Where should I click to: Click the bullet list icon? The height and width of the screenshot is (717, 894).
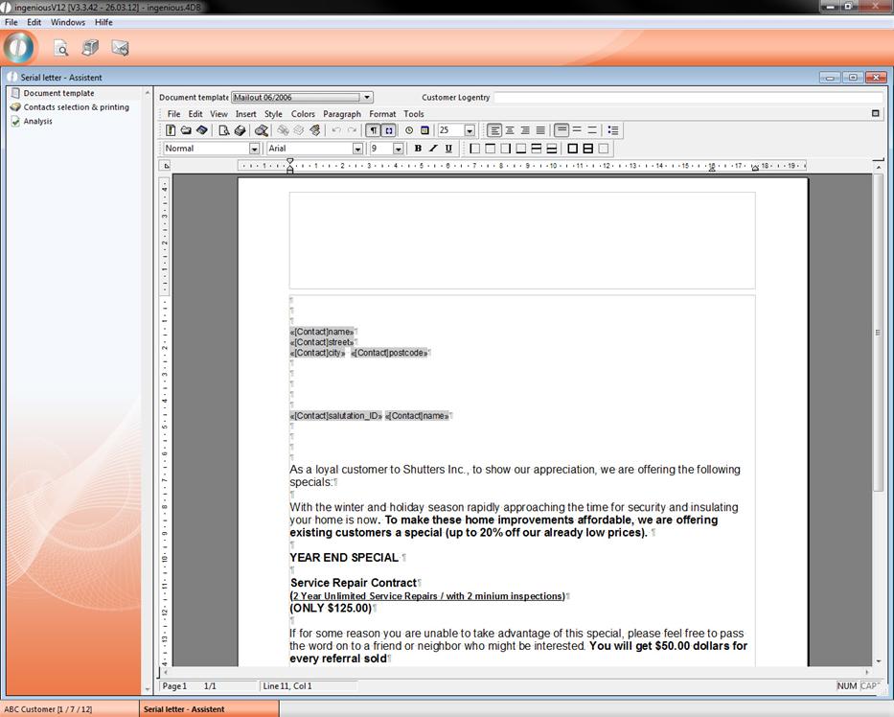[613, 130]
